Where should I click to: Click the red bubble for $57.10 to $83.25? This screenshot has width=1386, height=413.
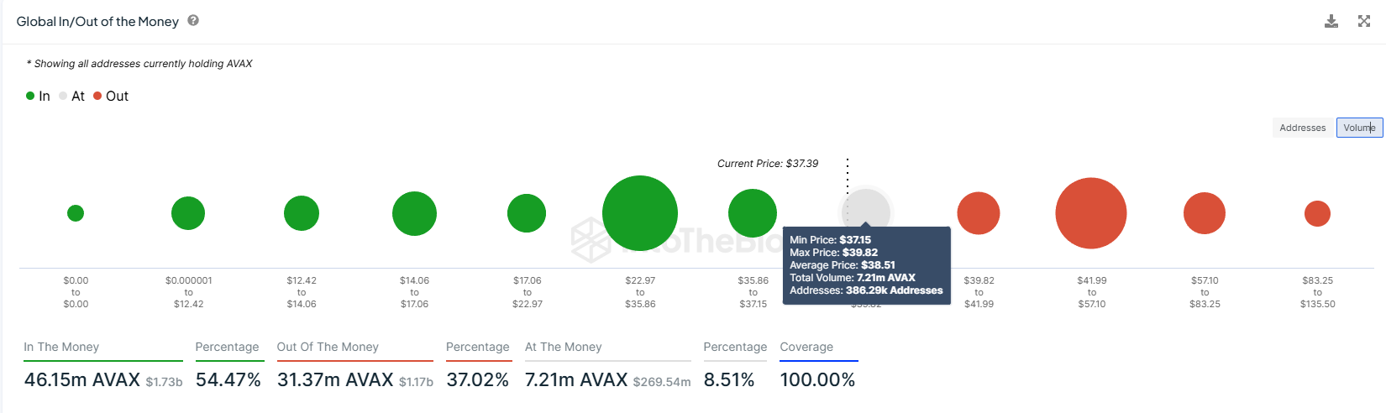point(1205,213)
